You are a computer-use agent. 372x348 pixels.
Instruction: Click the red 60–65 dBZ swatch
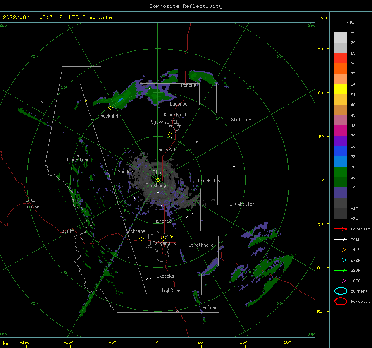[341, 58]
